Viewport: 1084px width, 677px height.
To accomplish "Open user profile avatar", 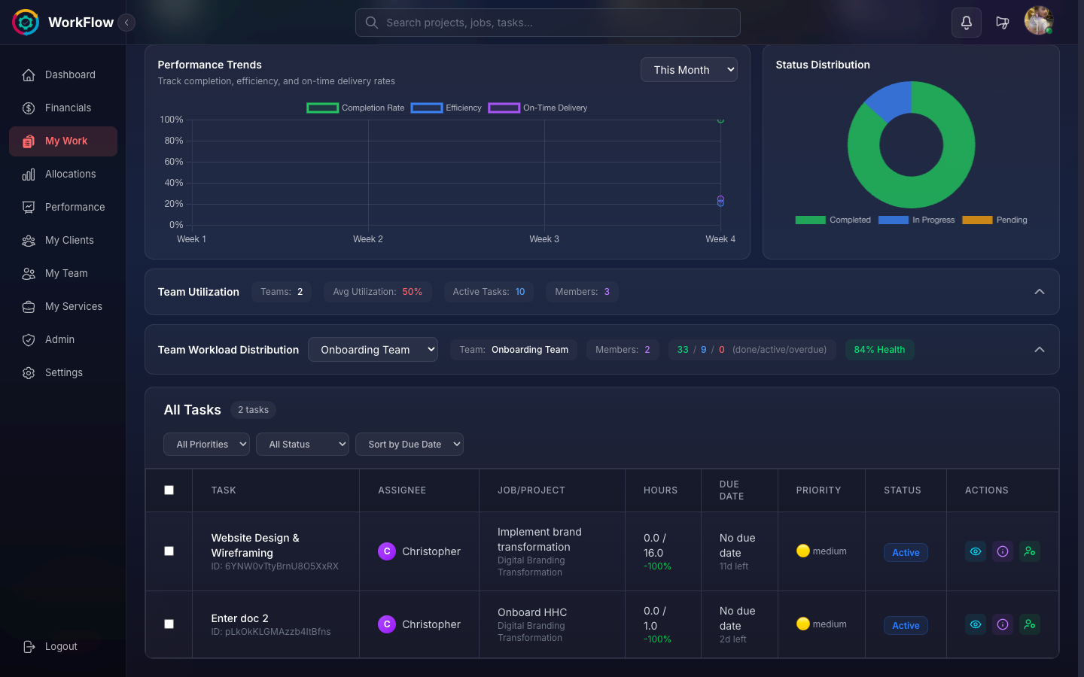I will click(x=1039, y=20).
